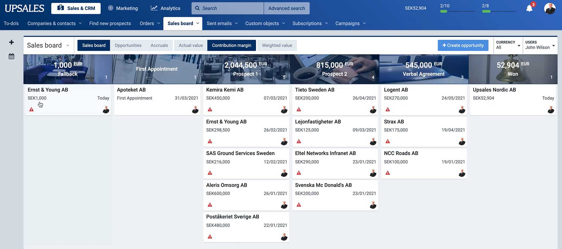
Task: Switch to Accruals view
Action: tap(159, 45)
